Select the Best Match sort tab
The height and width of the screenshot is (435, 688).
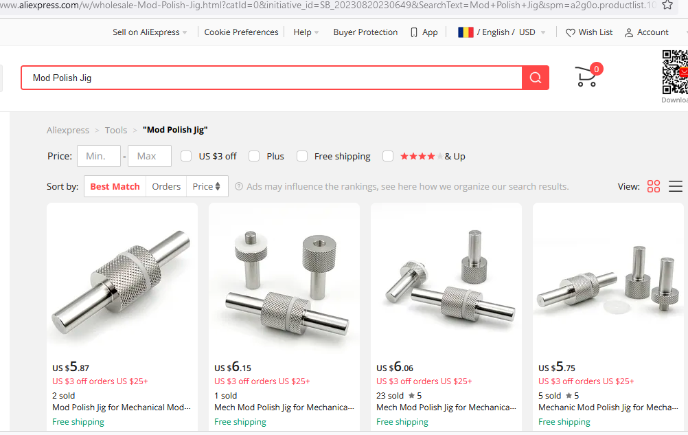click(x=115, y=186)
